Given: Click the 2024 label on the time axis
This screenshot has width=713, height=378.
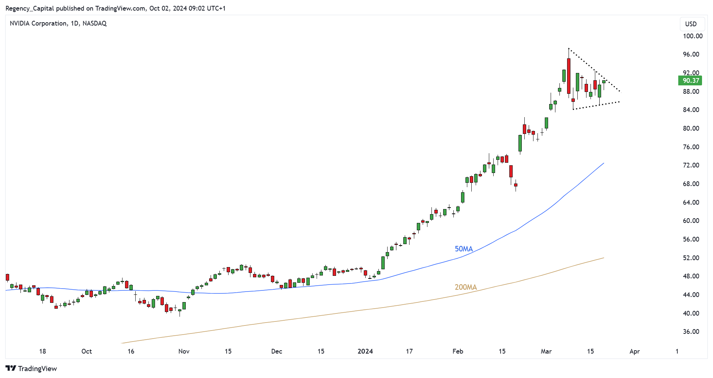Looking at the screenshot, I should tap(365, 351).
